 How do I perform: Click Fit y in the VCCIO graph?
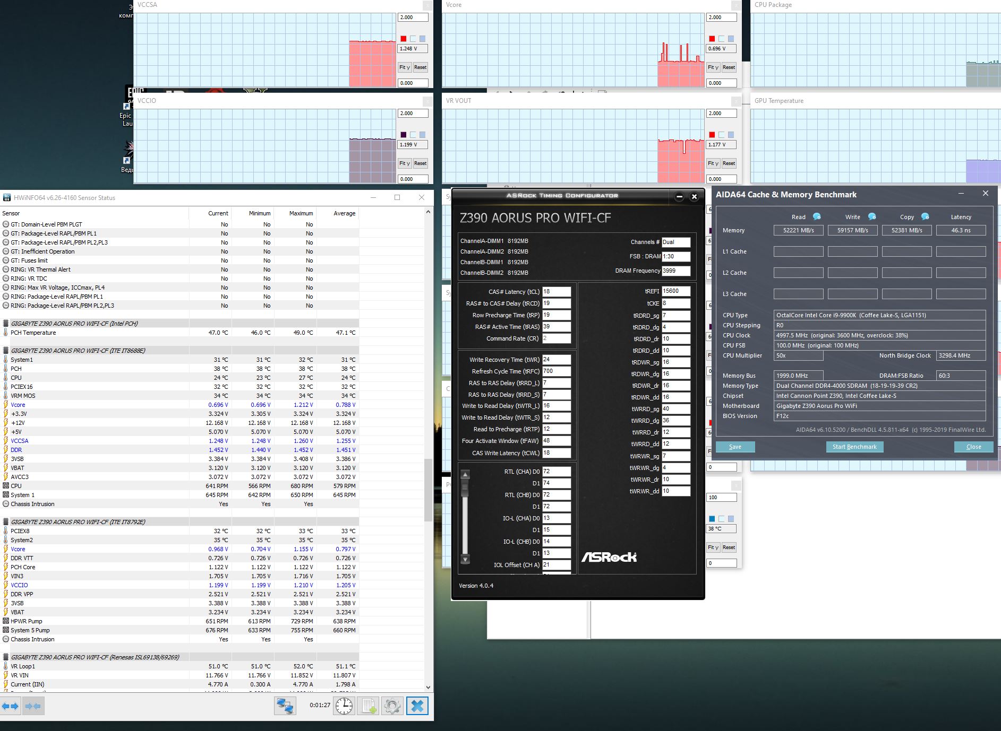[x=405, y=163]
